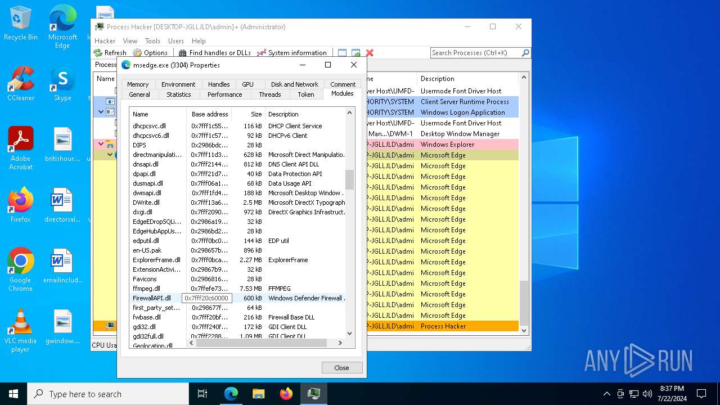Click the Task View taskbar icon

202,394
